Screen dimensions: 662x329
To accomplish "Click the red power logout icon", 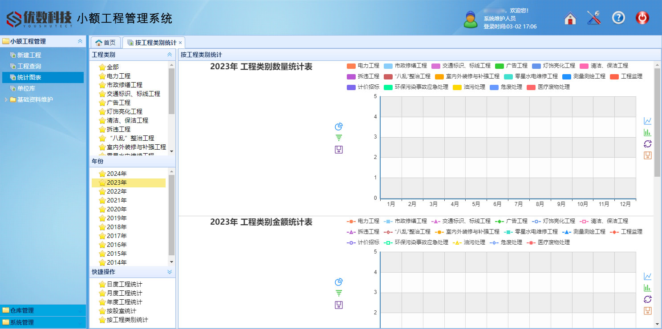I will [x=642, y=18].
